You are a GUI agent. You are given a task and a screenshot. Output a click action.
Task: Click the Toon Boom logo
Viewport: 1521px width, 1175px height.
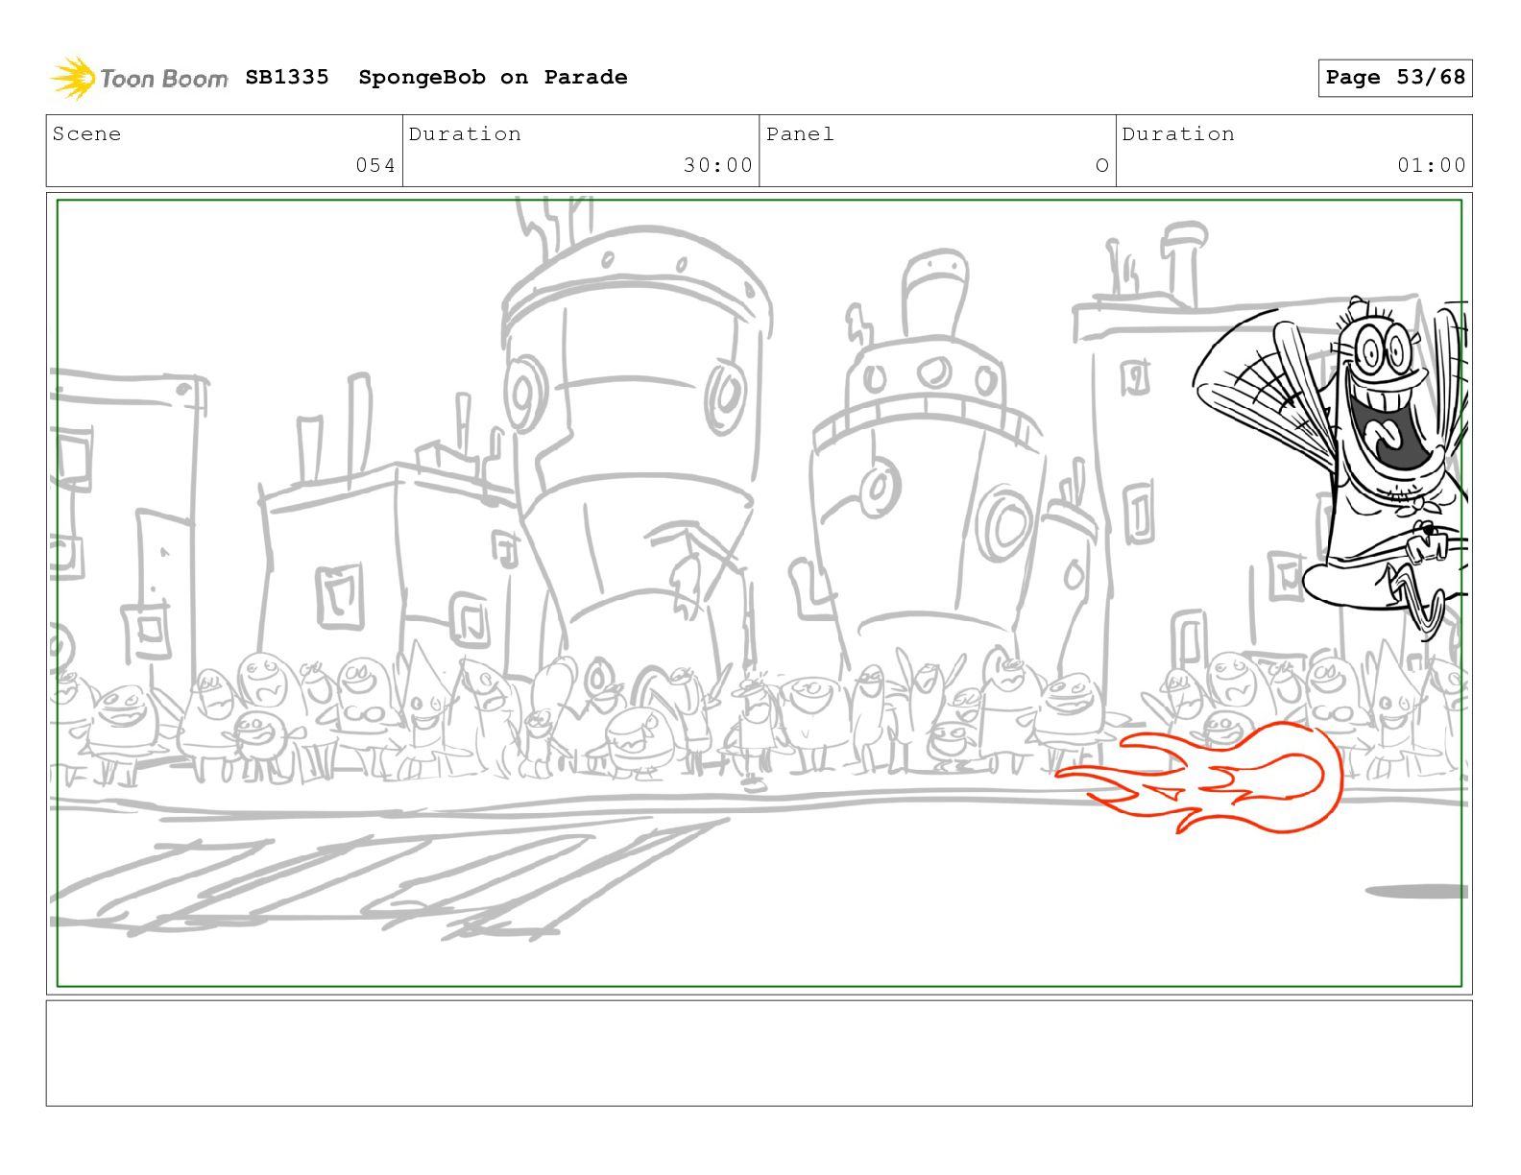139,78
